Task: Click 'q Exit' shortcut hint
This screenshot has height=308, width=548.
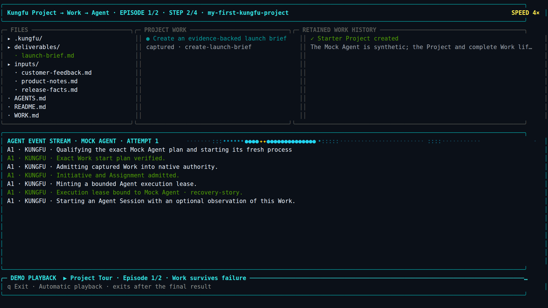Action: point(18,287)
